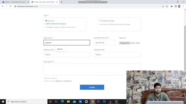This screenshot has height=104, width=186.
Task: Open Adobe Premiere Pro from the taskbar
Action: (x=98, y=101)
